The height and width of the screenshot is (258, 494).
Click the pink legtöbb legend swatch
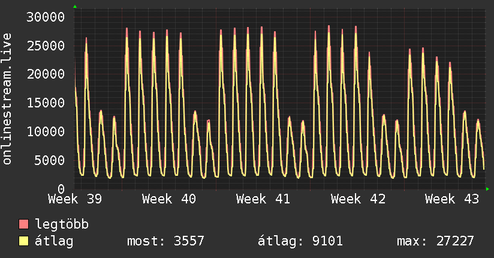tap(23, 224)
